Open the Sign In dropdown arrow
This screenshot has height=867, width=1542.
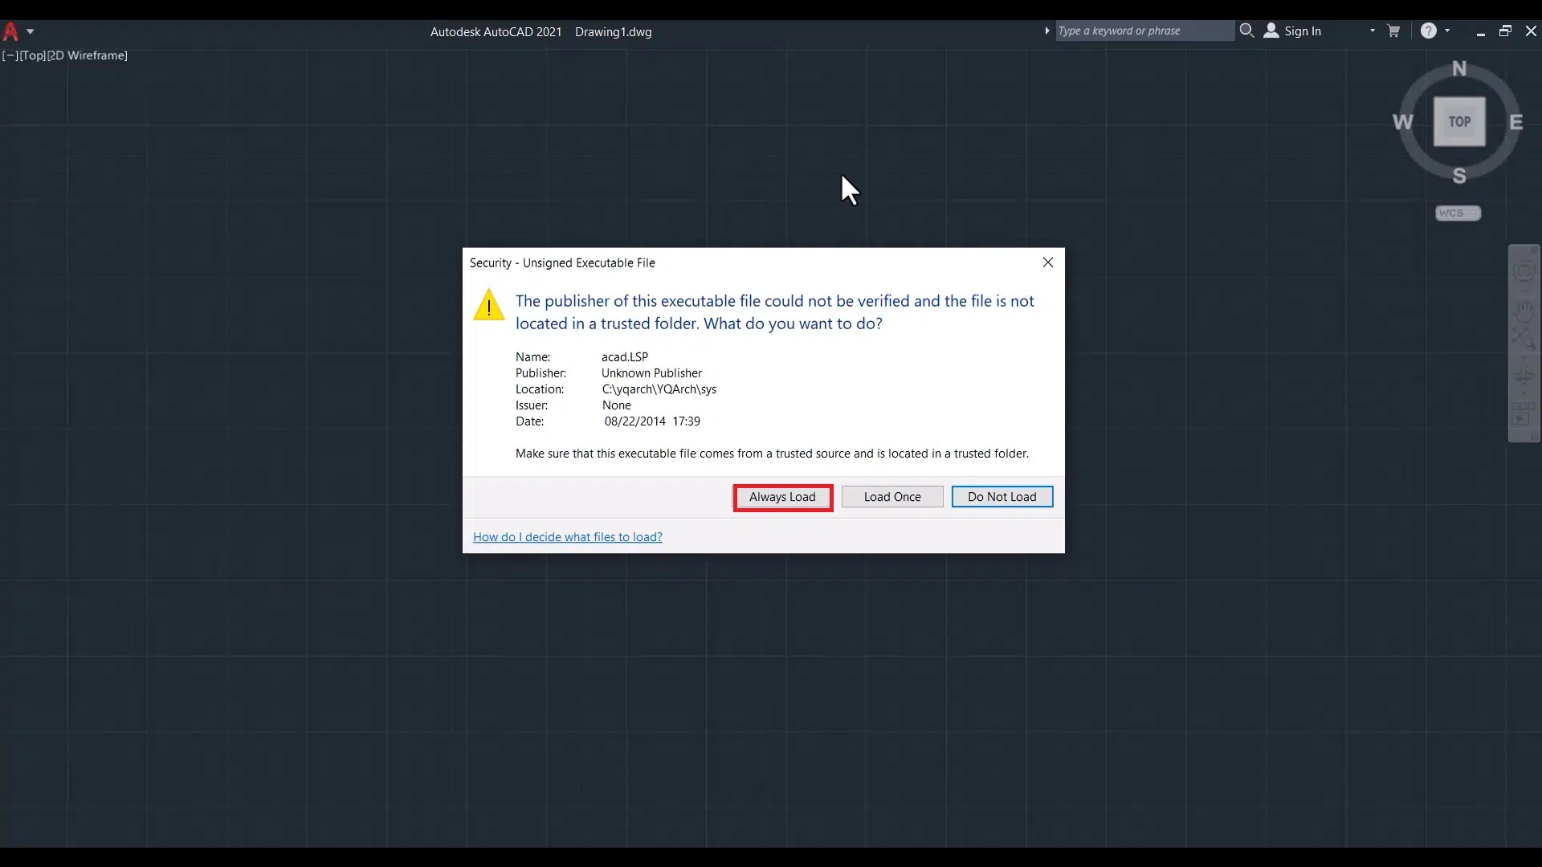(1372, 31)
